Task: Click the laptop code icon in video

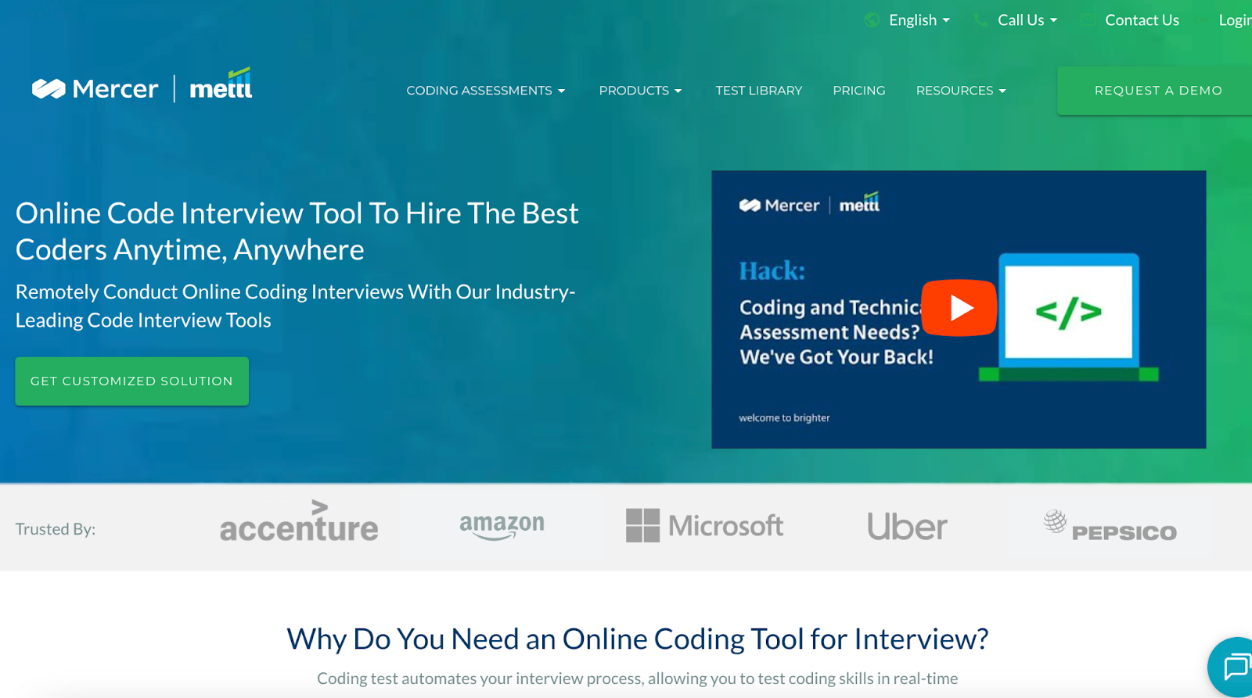Action: pyautogui.click(x=1068, y=317)
